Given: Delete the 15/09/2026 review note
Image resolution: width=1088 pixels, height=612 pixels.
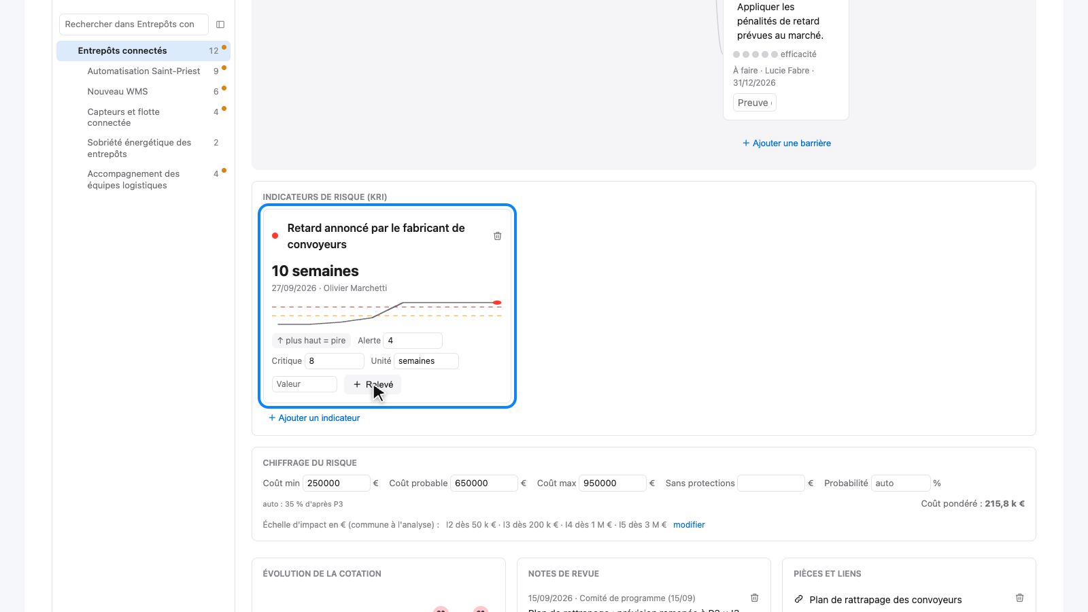Looking at the screenshot, I should [x=755, y=598].
